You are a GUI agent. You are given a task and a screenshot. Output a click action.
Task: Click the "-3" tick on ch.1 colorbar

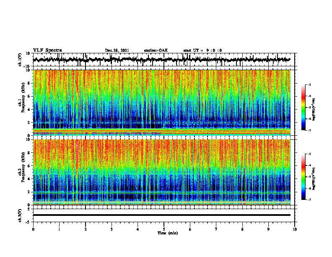tap(309, 84)
